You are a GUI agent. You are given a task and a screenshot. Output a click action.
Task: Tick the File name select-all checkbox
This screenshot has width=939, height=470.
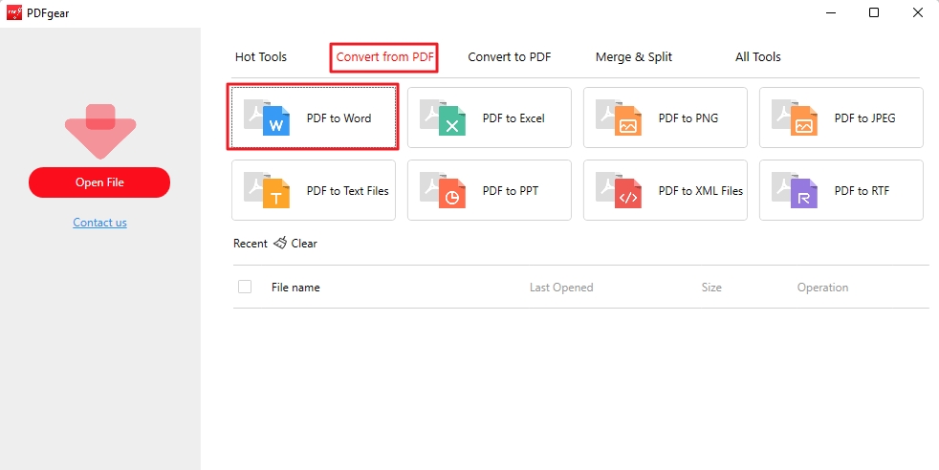[245, 287]
